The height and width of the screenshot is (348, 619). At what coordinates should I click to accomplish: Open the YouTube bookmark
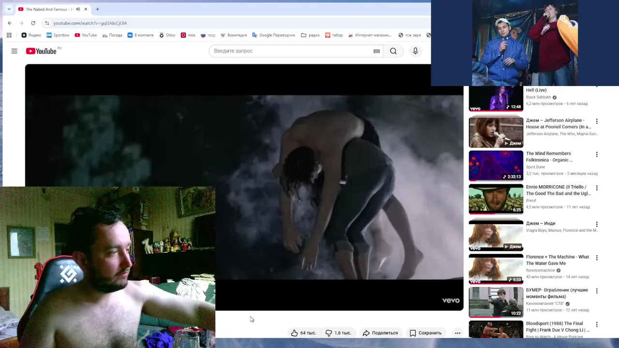click(86, 35)
